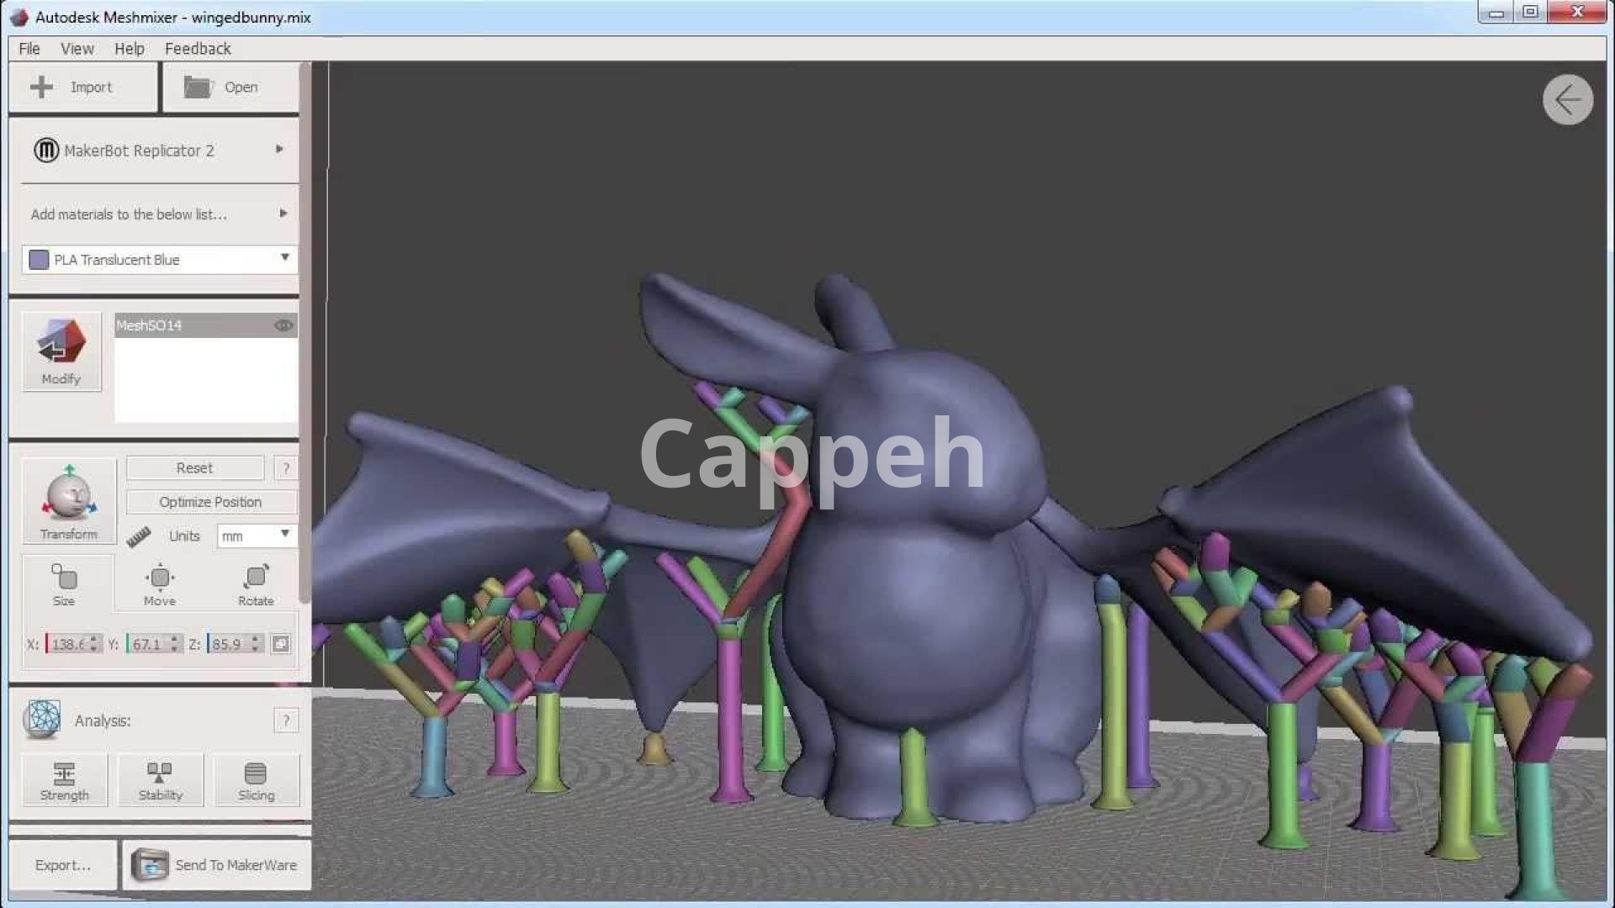Open the Feedback menu
The image size is (1615, 908).
198,49
